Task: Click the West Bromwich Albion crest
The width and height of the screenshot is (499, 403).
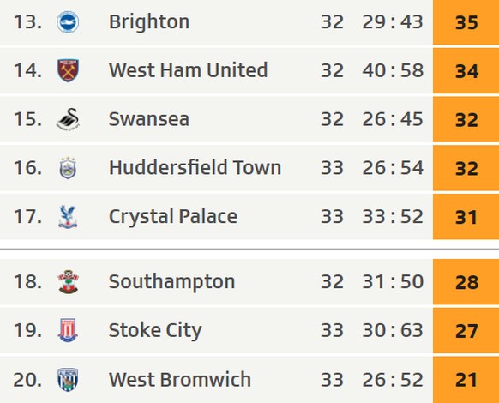Action: coord(68,380)
